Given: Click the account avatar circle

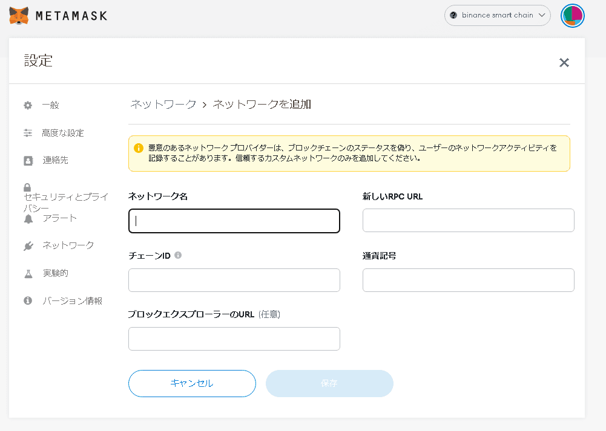Looking at the screenshot, I should click(x=571, y=15).
